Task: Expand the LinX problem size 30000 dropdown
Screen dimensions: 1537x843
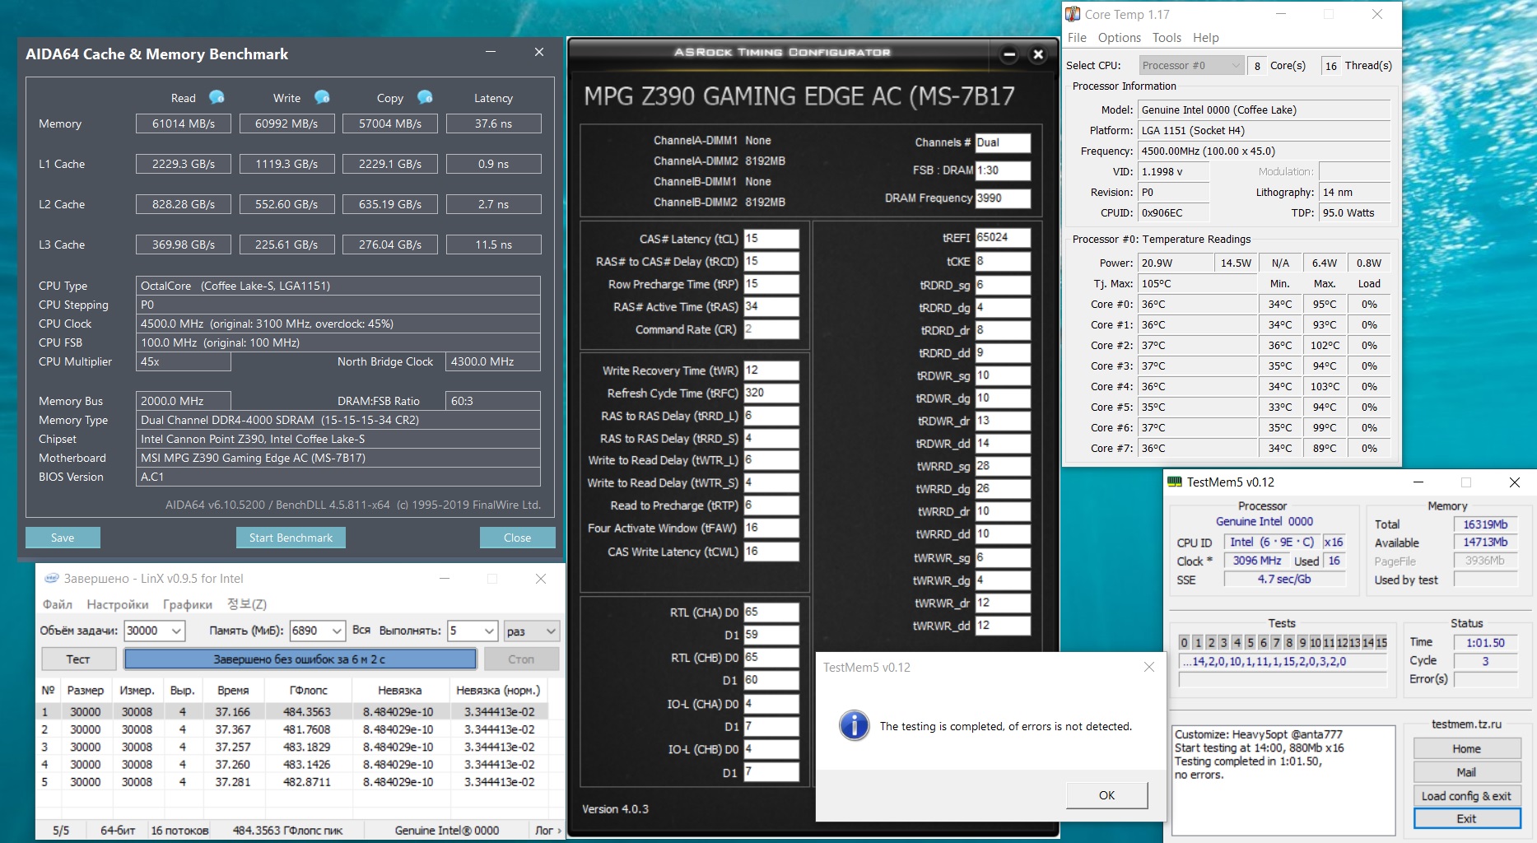Action: pos(177,631)
